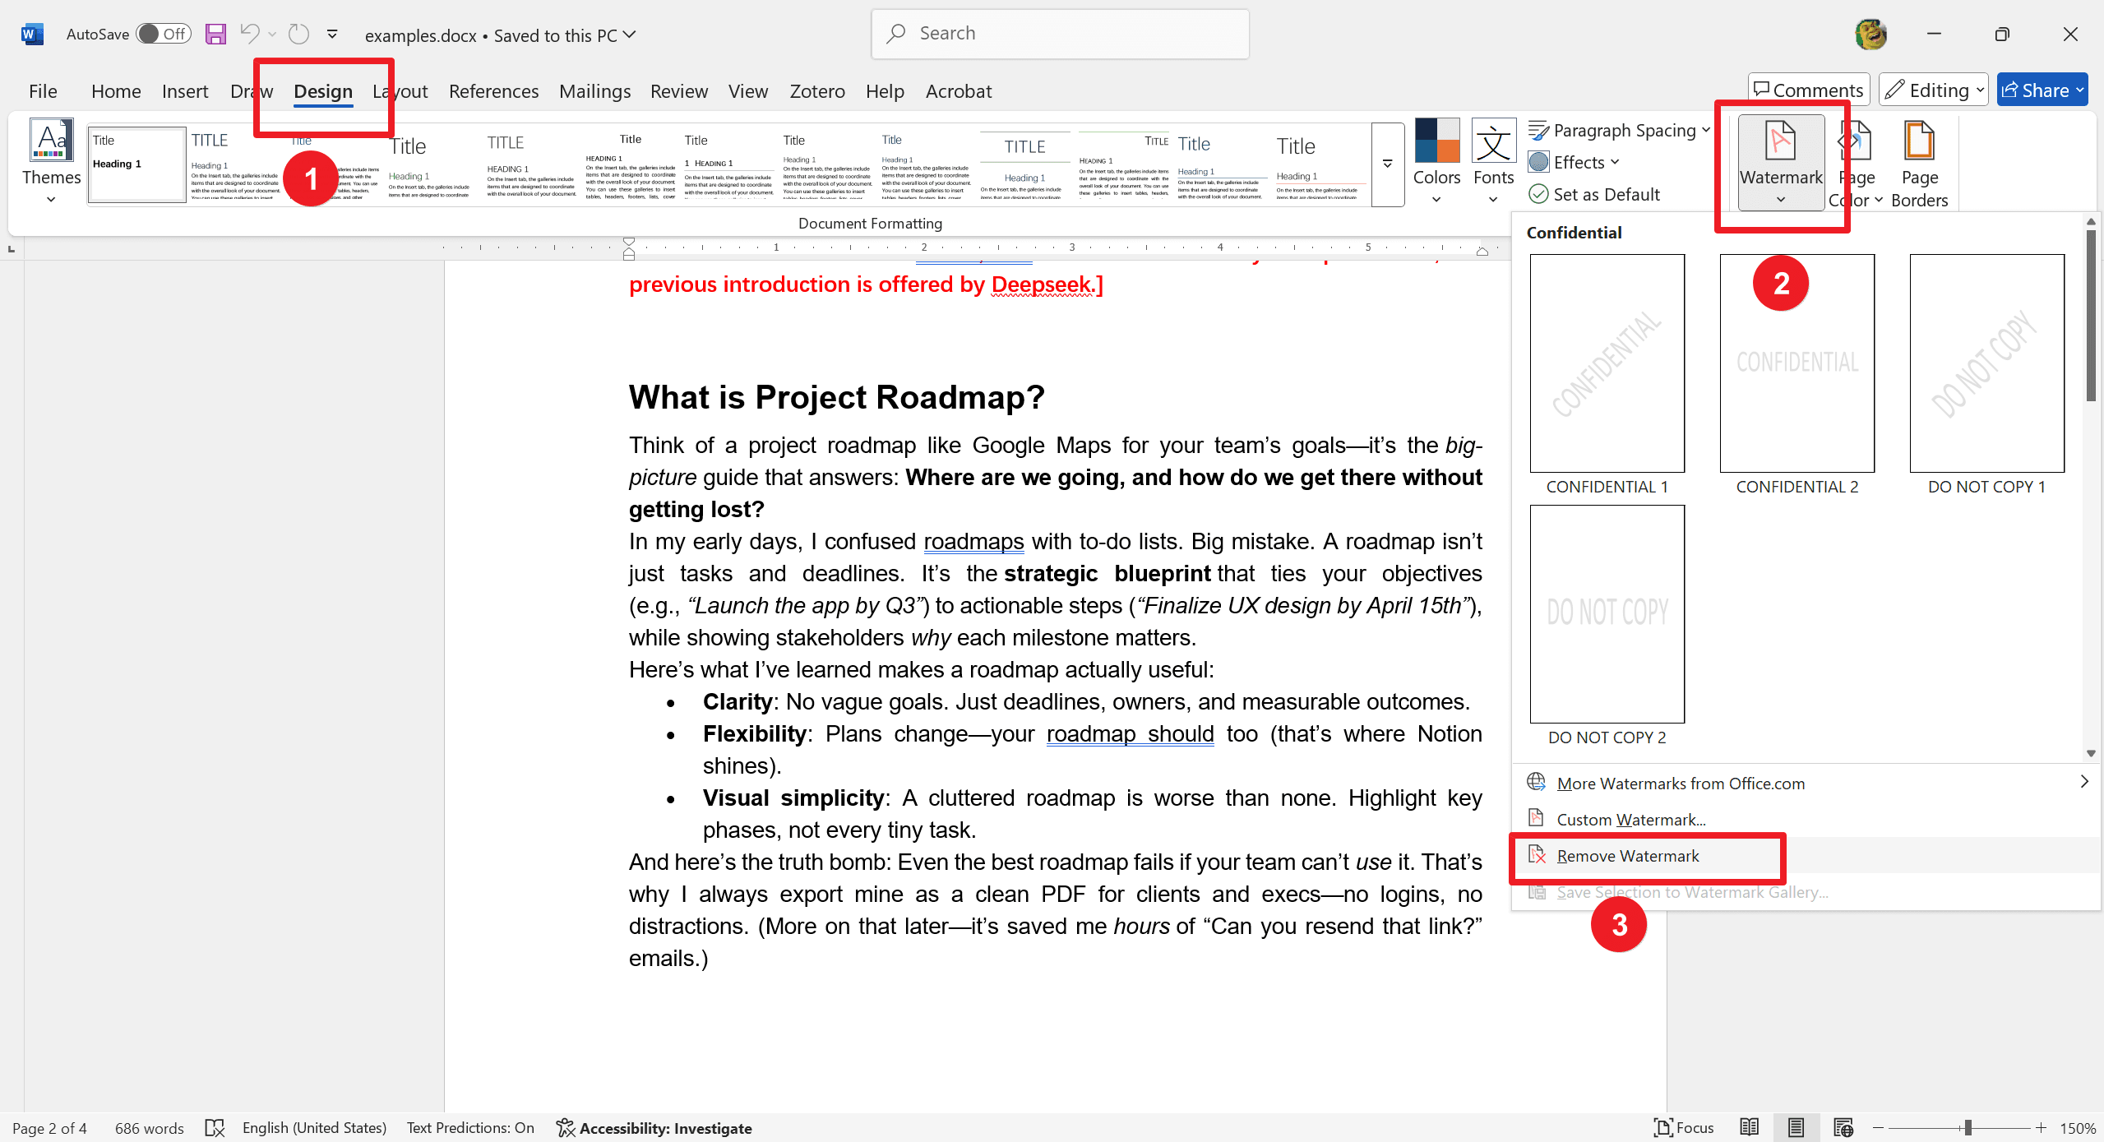Open the Editing dropdown menu
The width and height of the screenshot is (2104, 1142).
(1934, 89)
